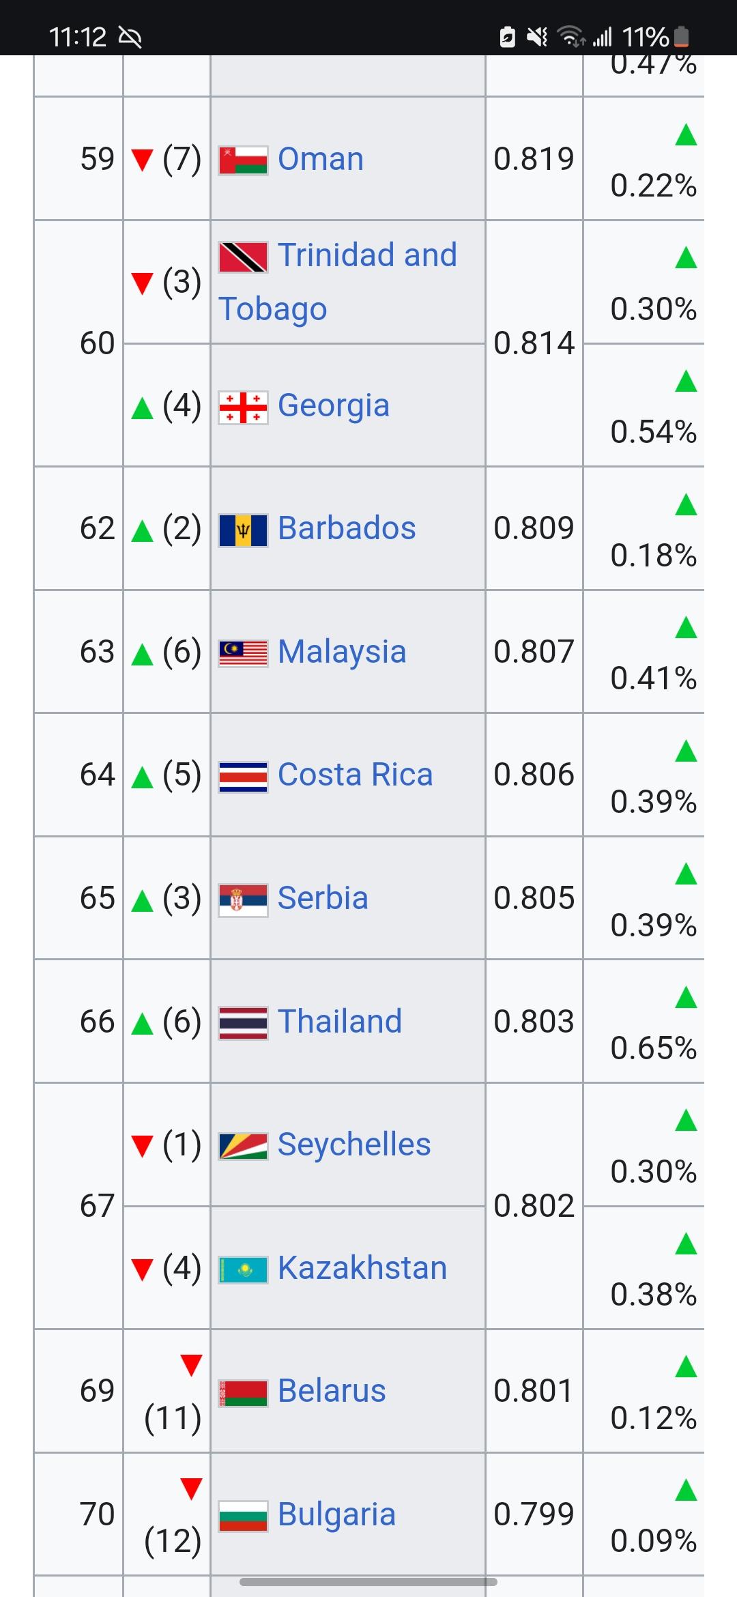Open the Oman link

tap(321, 159)
